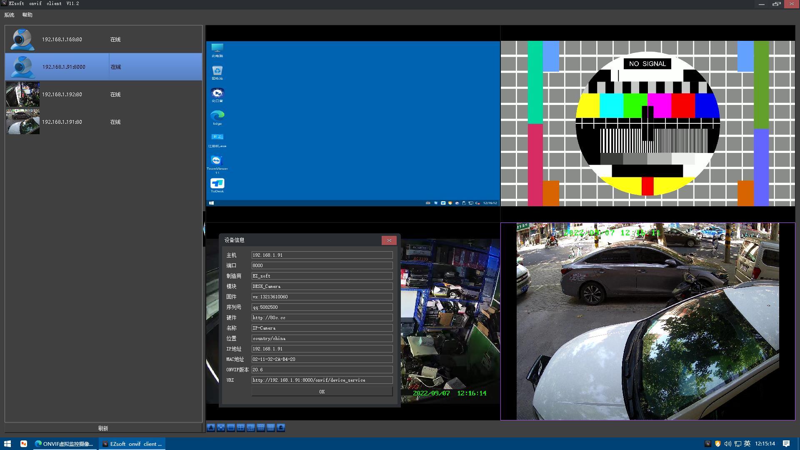This screenshot has width=800, height=450.
Task: Click the 'A' auto layout icon
Action: pos(211,427)
